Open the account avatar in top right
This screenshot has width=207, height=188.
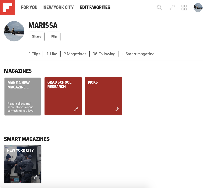(x=198, y=8)
